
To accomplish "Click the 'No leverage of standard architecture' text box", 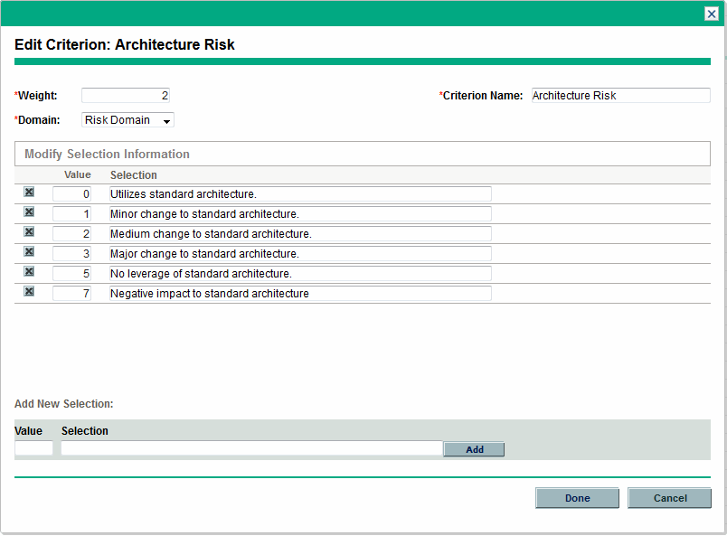I will coord(300,273).
